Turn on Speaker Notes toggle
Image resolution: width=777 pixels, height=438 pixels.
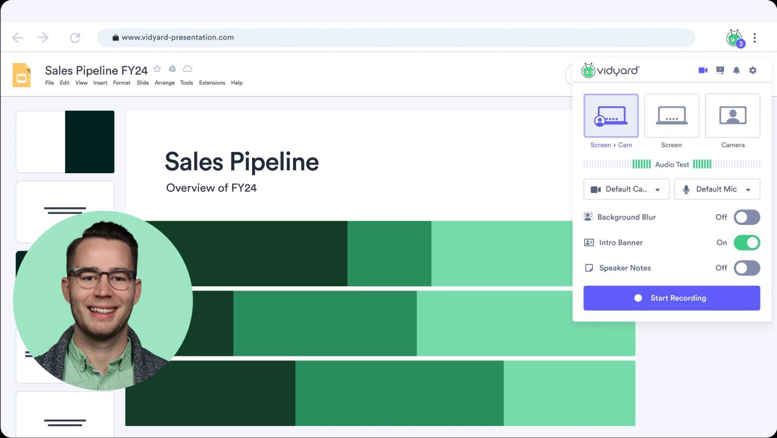(x=746, y=268)
